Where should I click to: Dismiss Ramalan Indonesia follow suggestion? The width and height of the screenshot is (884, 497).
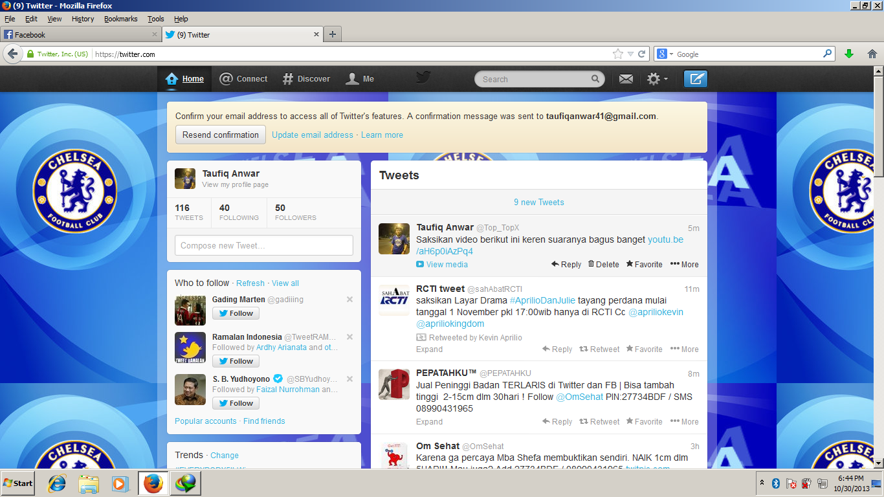[x=349, y=337]
